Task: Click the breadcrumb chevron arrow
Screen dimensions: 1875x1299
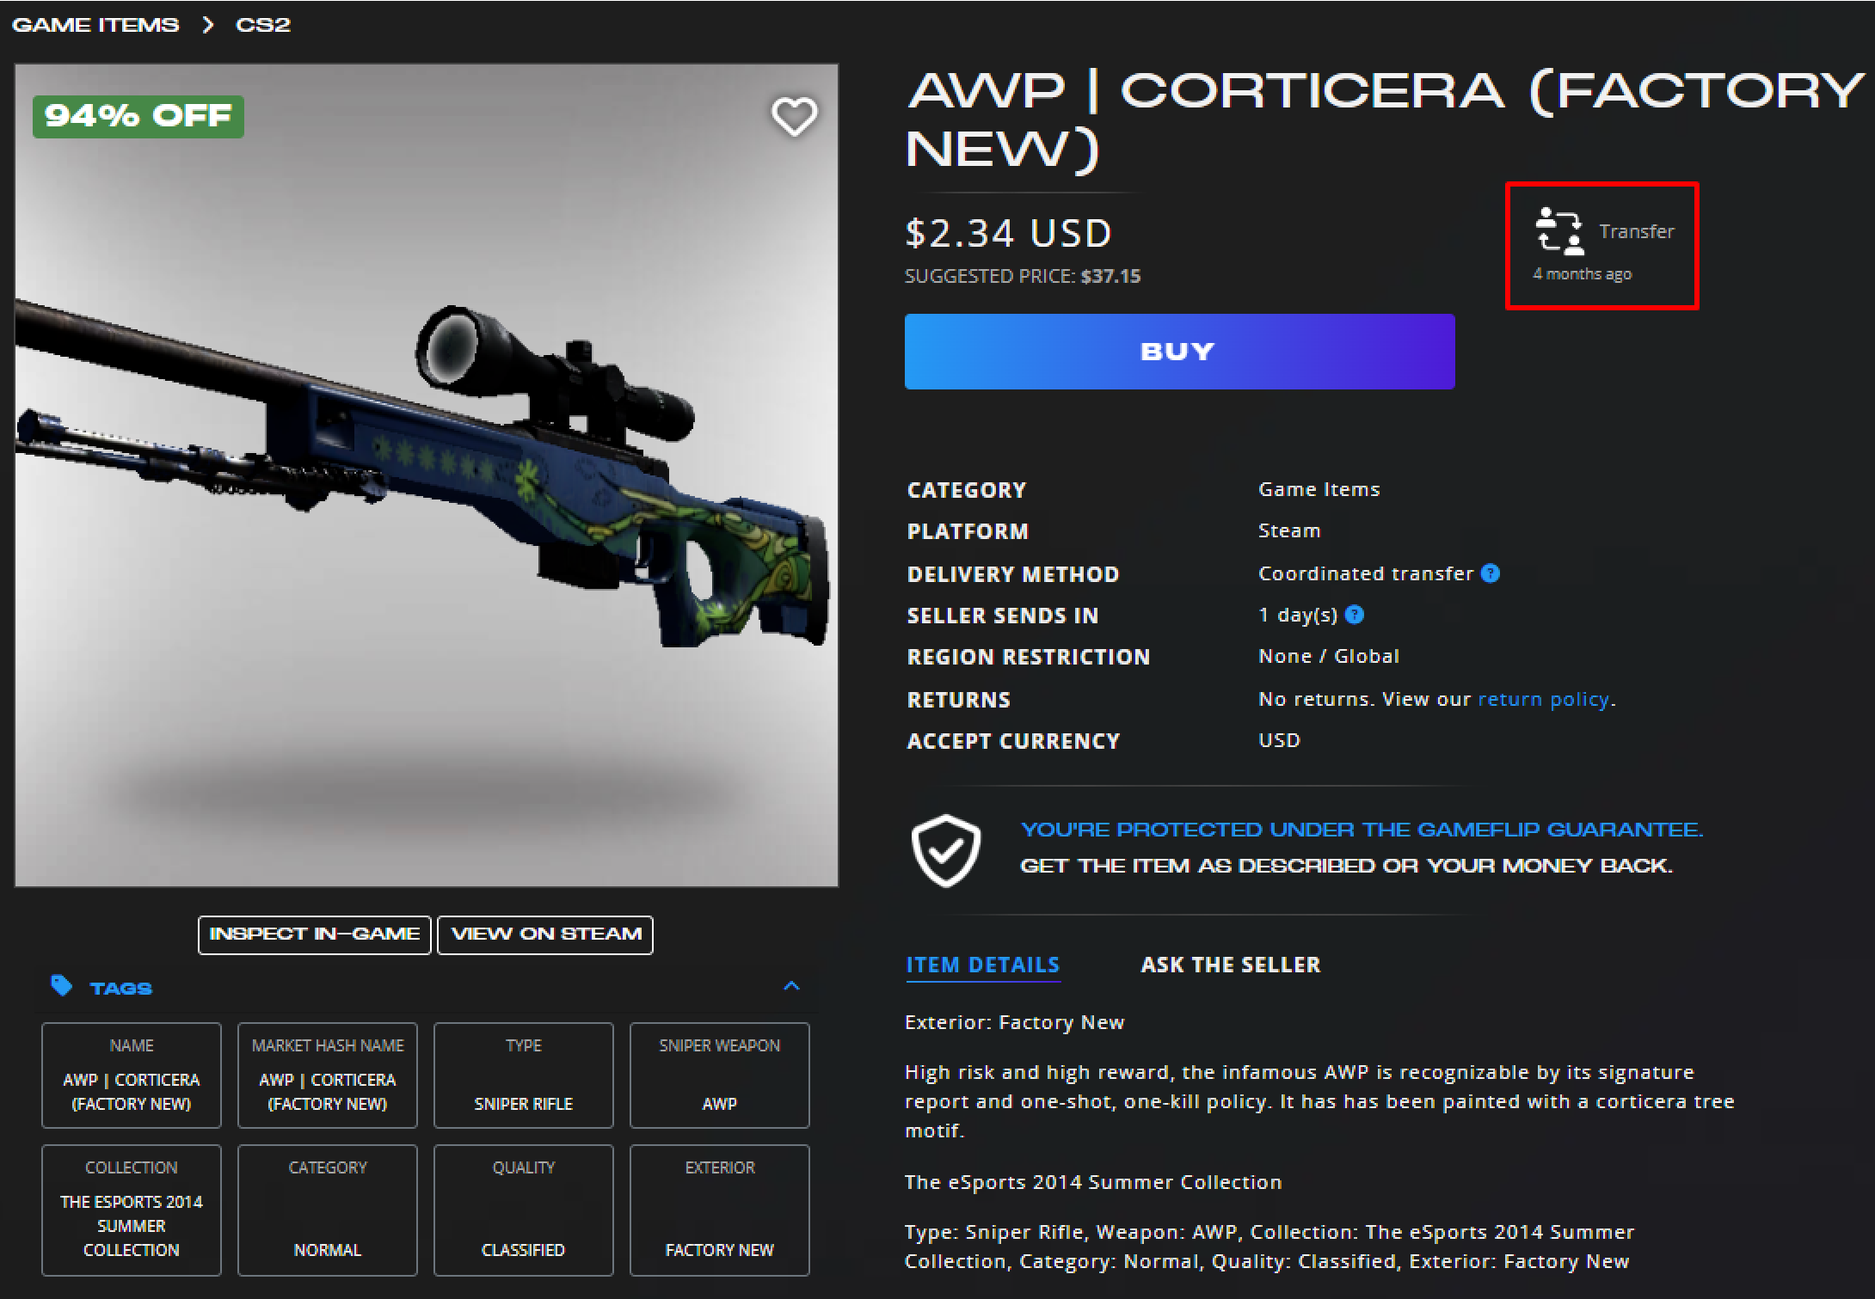Action: tap(207, 25)
